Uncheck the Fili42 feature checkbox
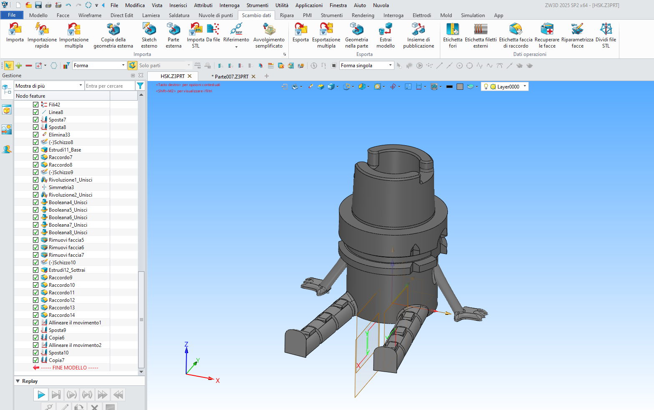This screenshot has height=410, width=654. [35, 105]
